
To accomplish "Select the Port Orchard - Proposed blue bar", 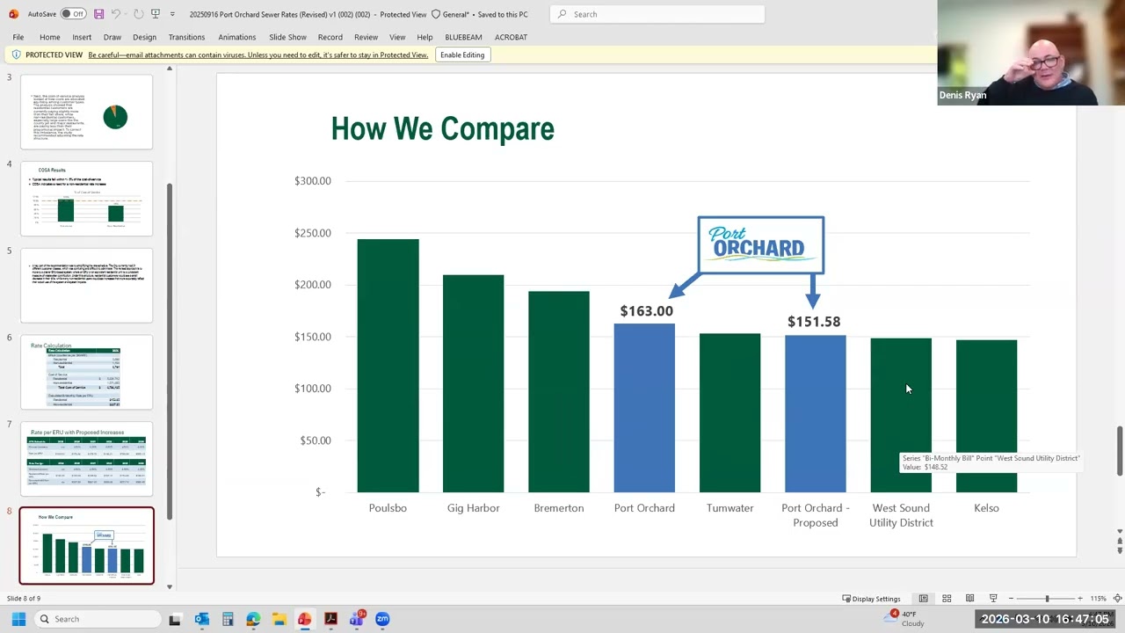I will click(816, 414).
